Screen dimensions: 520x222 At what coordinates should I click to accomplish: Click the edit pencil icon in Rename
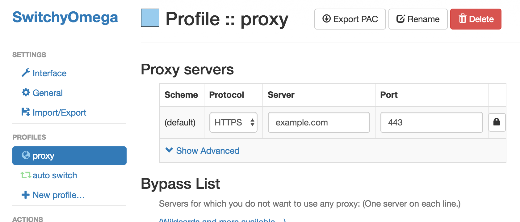click(400, 19)
